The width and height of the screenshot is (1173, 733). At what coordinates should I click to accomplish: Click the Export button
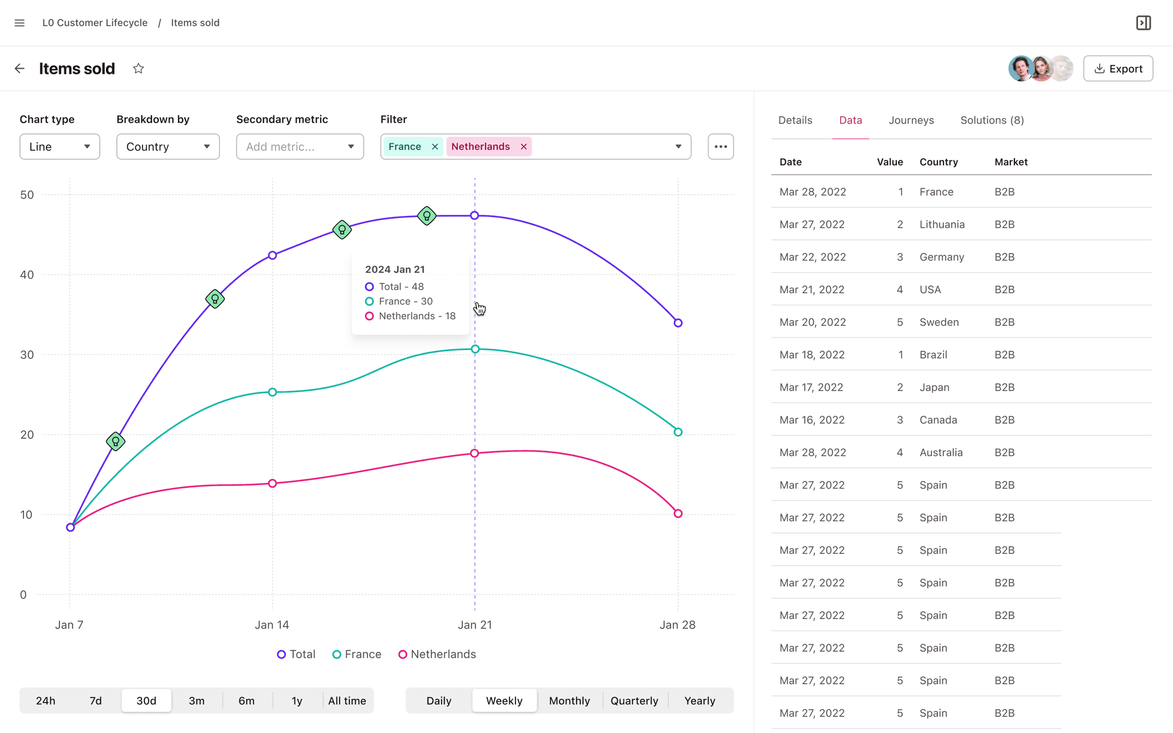1118,69
